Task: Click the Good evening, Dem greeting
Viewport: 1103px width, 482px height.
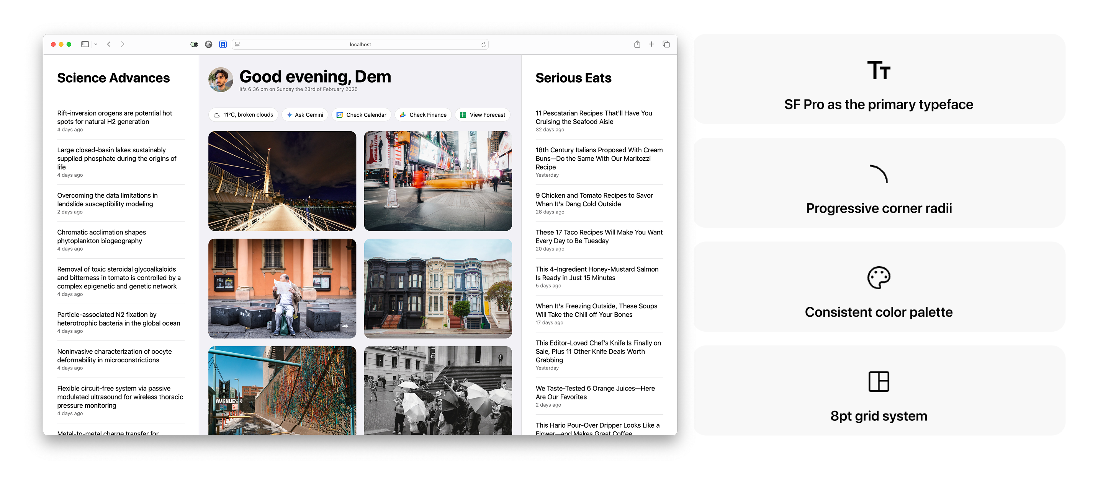Action: (315, 77)
